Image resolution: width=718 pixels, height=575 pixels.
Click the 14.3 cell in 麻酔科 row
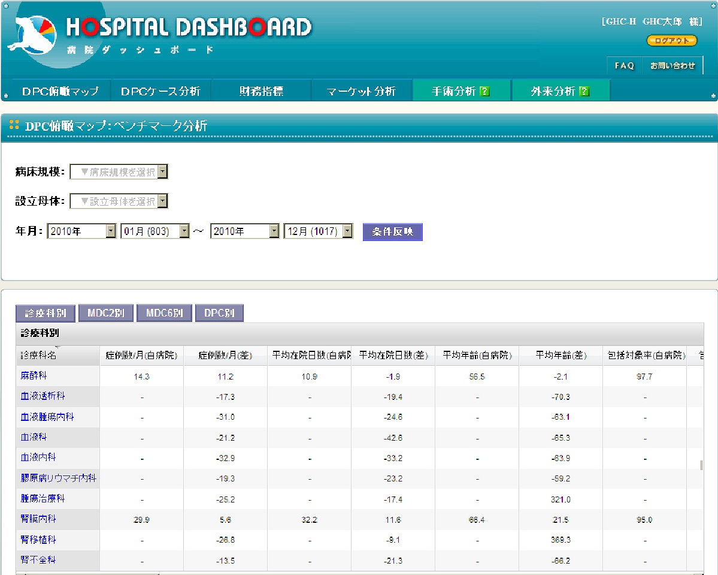141,377
